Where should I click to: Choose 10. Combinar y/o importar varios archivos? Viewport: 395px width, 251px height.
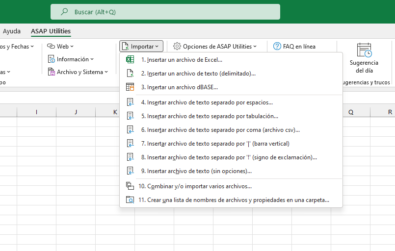(231, 186)
